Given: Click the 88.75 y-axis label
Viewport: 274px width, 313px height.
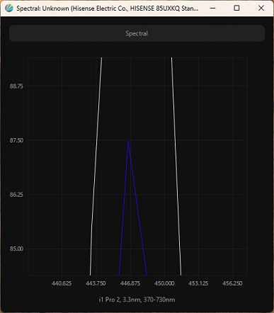Looking at the screenshot, I should (x=16, y=86).
